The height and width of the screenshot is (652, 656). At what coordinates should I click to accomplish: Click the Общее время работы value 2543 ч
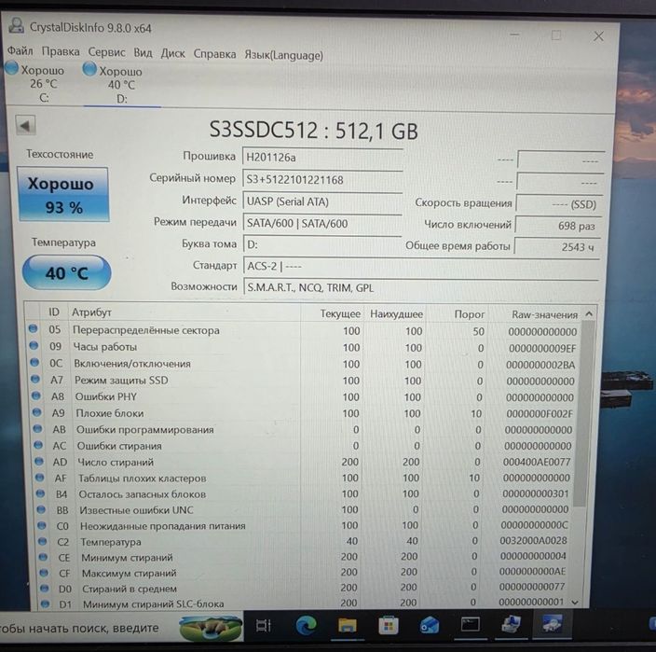(557, 247)
